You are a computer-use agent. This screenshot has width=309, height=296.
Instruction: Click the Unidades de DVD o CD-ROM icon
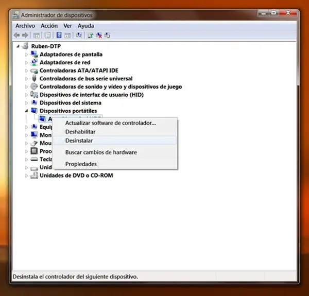click(x=34, y=175)
